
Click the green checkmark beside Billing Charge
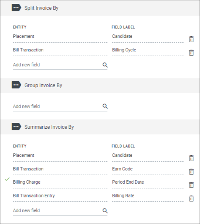pos(7,179)
